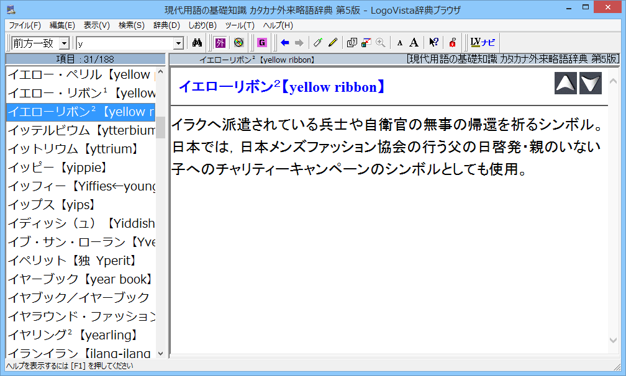Go back with the blue left arrow
626x376 pixels.
coord(285,43)
